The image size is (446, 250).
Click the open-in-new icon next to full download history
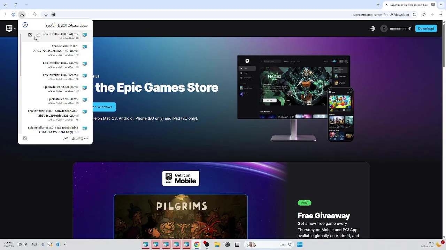pyautogui.click(x=25, y=138)
